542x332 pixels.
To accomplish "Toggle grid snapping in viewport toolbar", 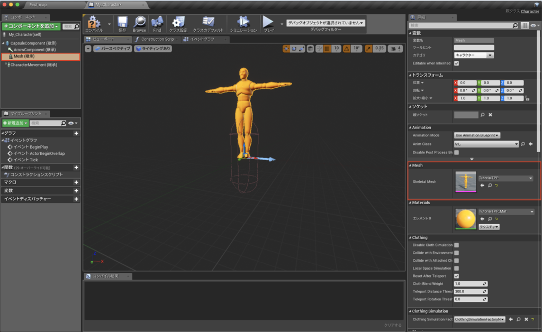I will (327, 49).
